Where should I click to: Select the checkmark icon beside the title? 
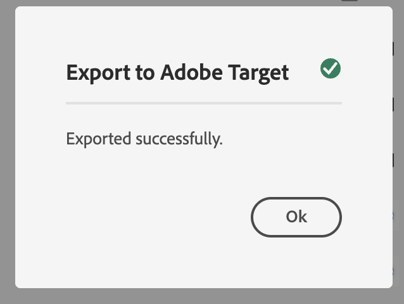[330, 68]
